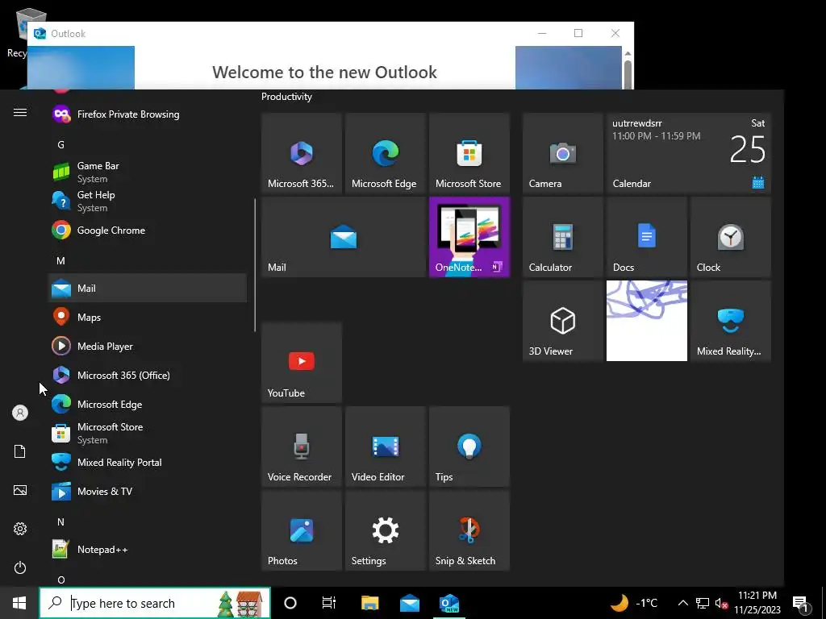Click the letter M section header
This screenshot has width=826, height=619.
[61, 260]
